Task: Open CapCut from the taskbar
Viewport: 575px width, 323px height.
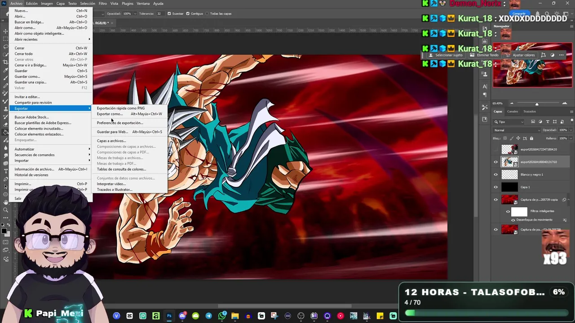Action: pos(129,316)
